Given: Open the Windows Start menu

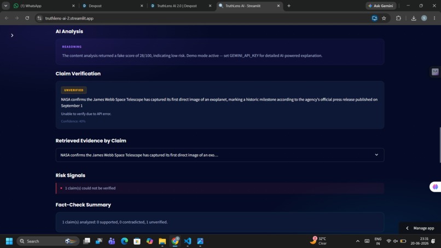Looking at the screenshot, I should (x=9, y=241).
